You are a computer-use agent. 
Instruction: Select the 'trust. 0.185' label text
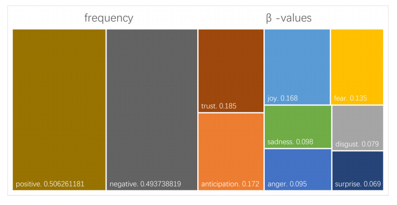(219, 106)
